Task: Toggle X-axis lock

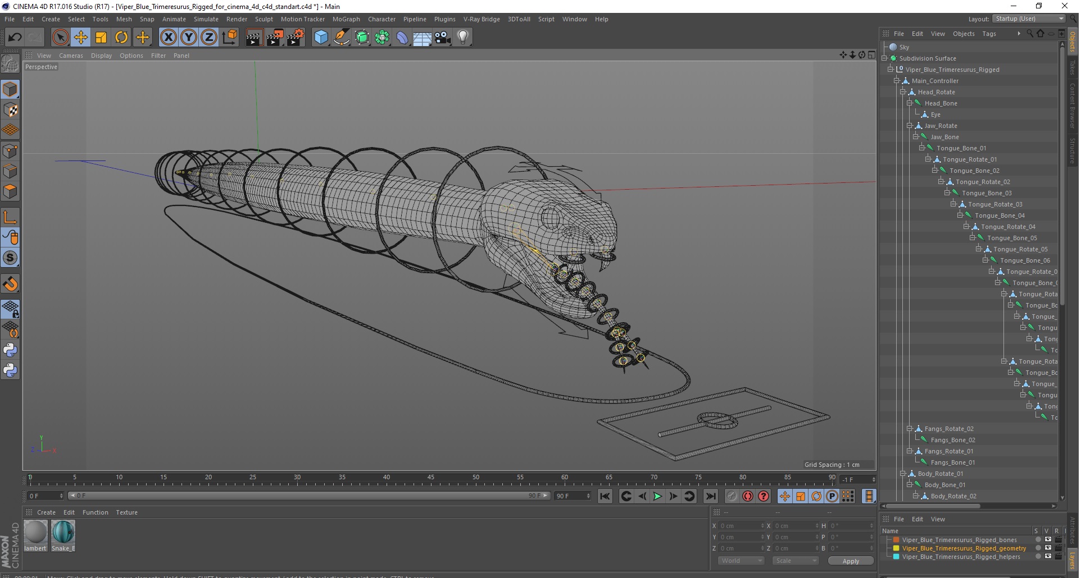Action: (169, 38)
